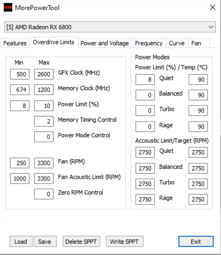The image size is (221, 255).
Task: Edit Fan Acoustic Limit minimum field (1000)
Action: 20,179
